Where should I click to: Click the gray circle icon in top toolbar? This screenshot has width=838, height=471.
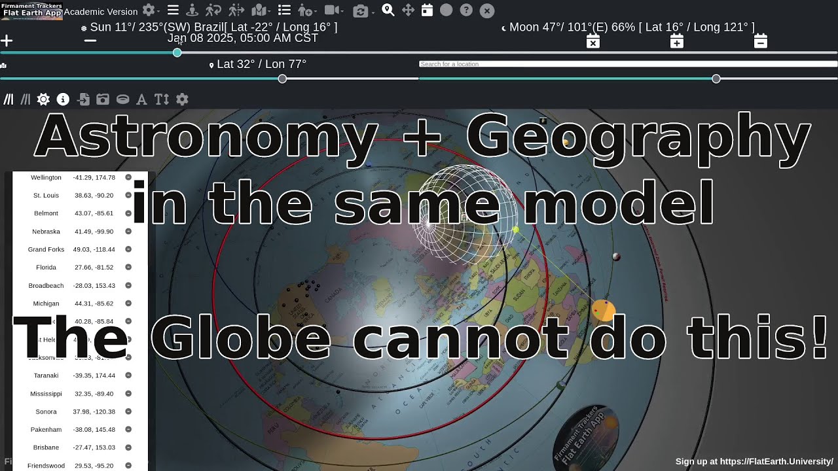(x=446, y=10)
